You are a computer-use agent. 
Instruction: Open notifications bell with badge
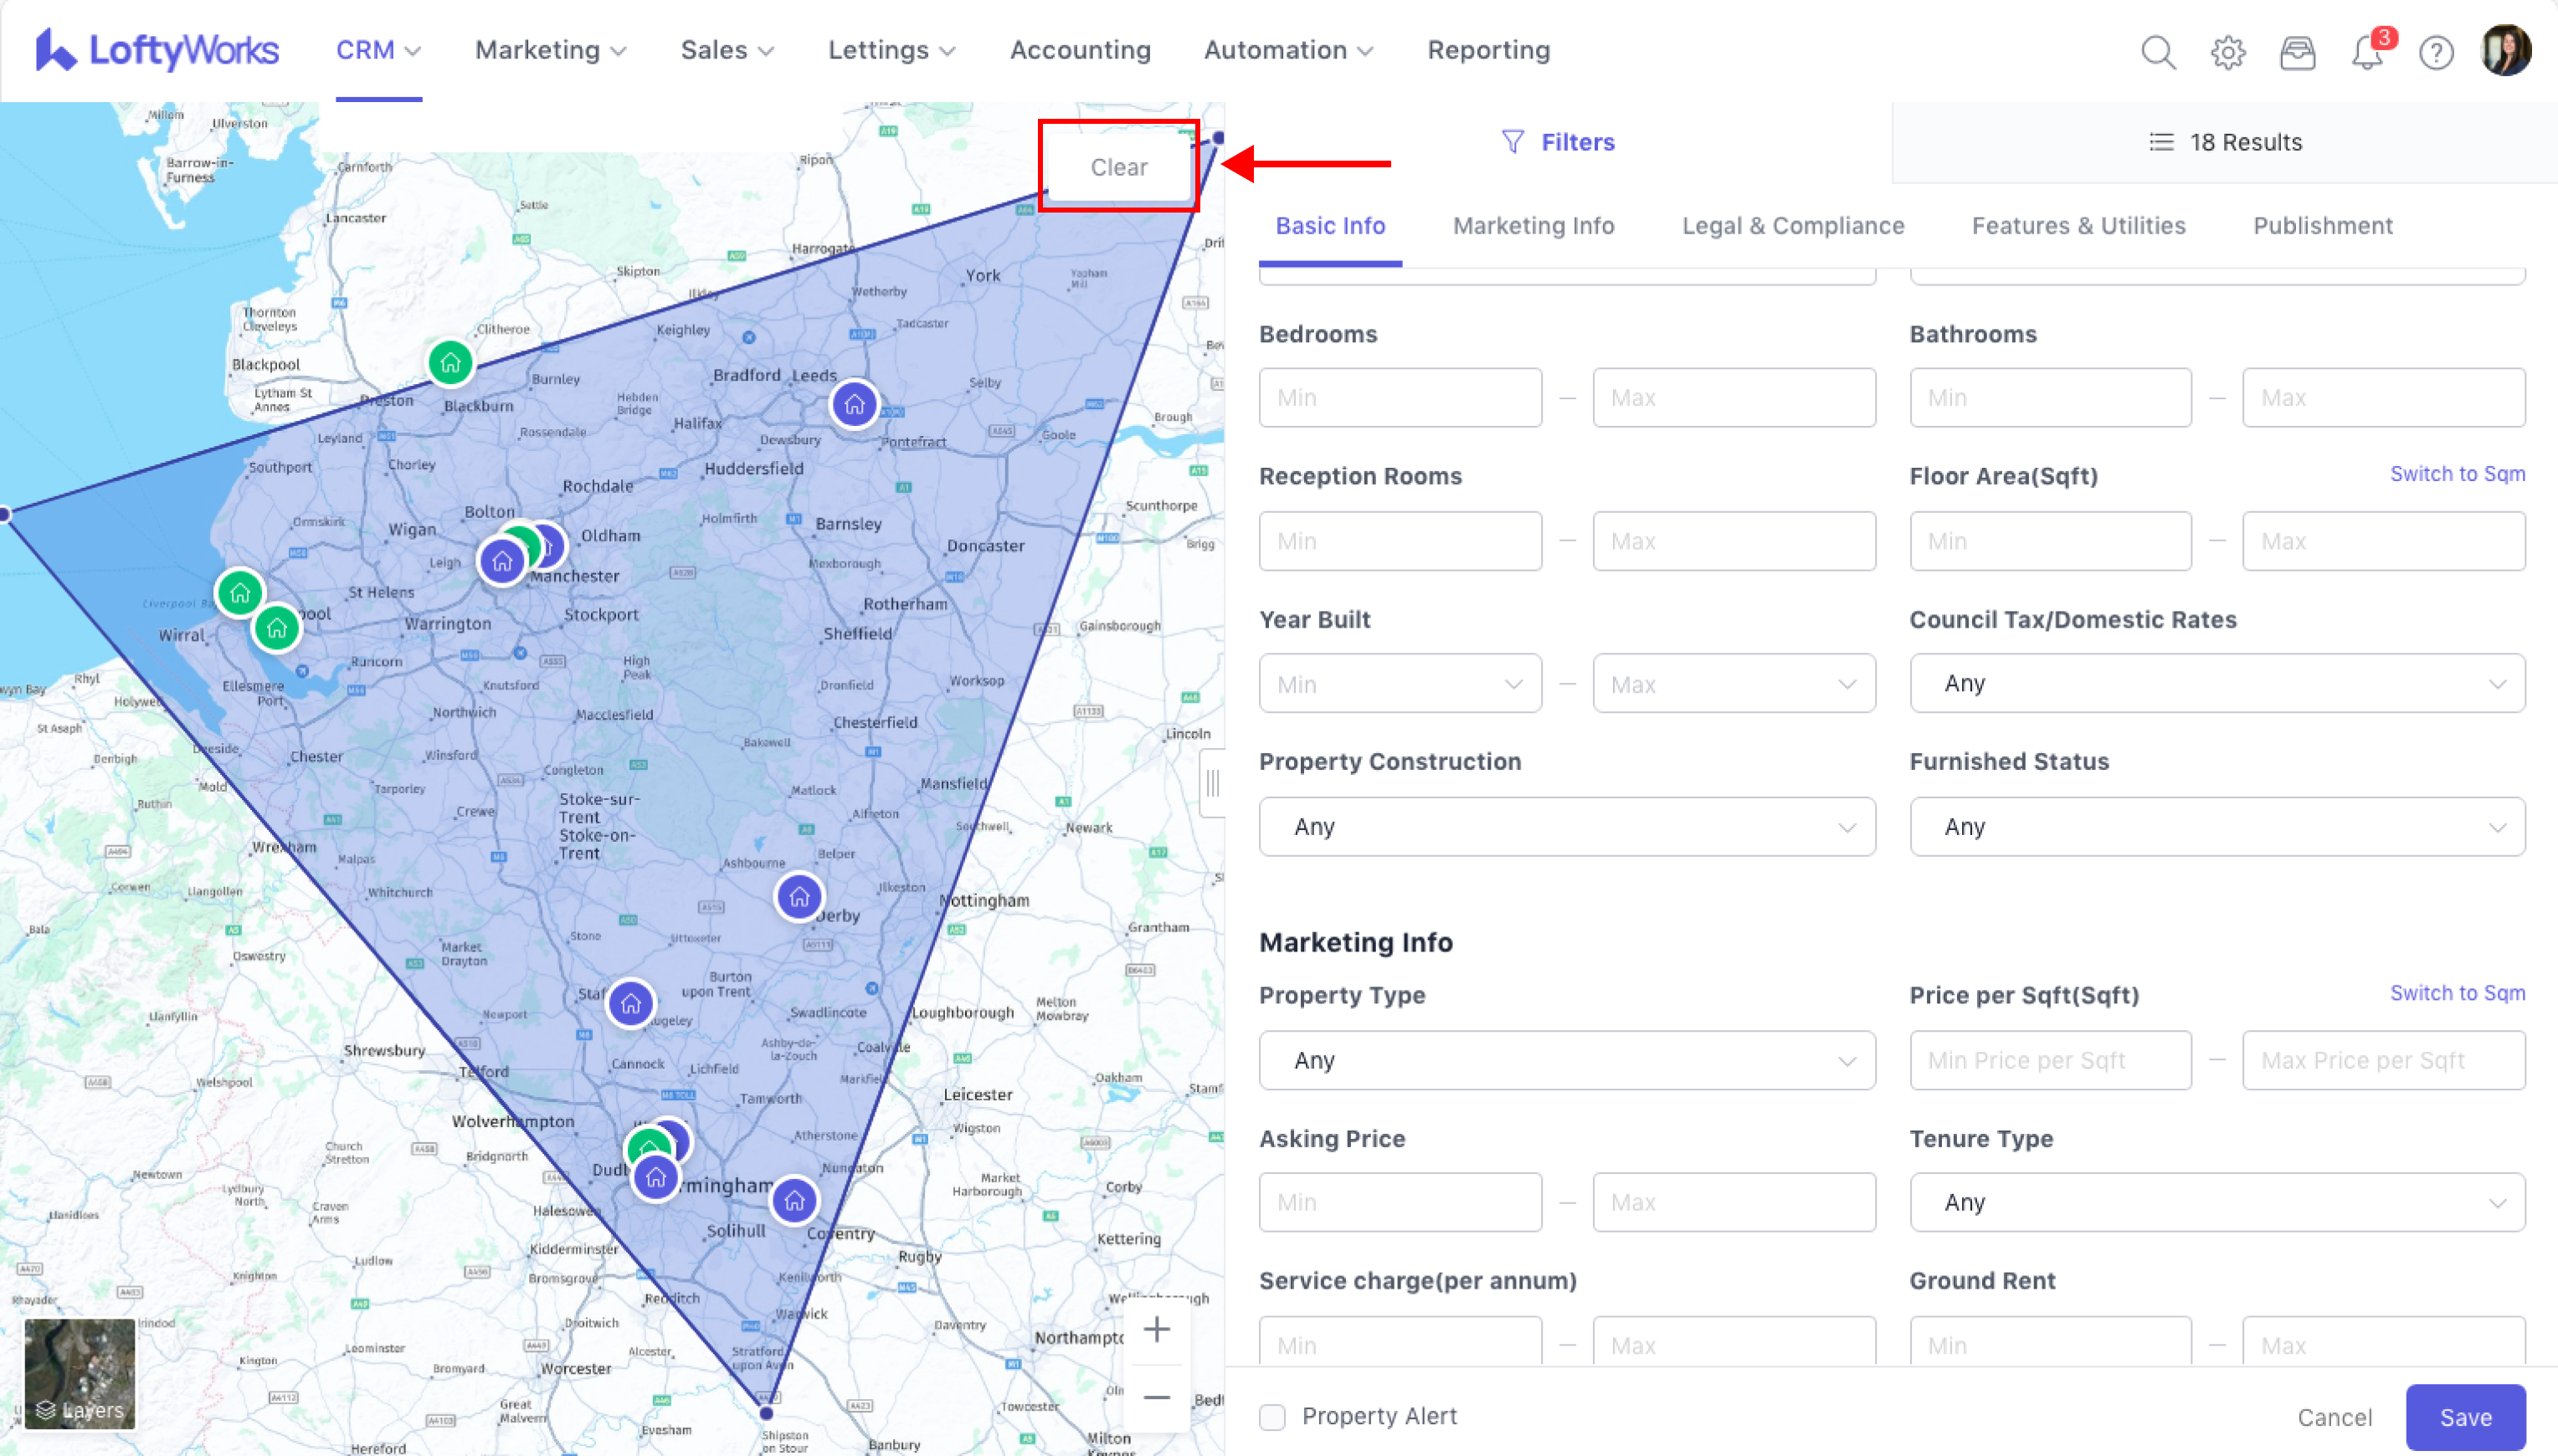pyautogui.click(x=2366, y=51)
